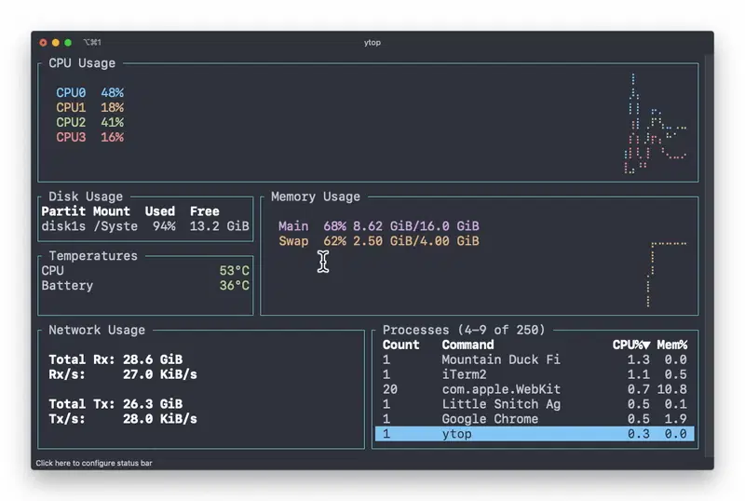
Task: Click 'Click here to configure status bar'
Action: pyautogui.click(x=94, y=463)
